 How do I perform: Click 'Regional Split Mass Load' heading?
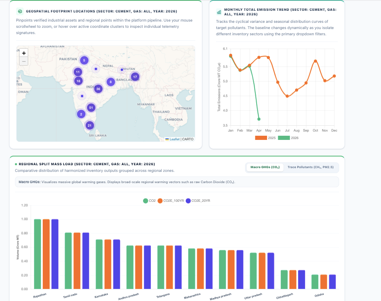coord(87,164)
